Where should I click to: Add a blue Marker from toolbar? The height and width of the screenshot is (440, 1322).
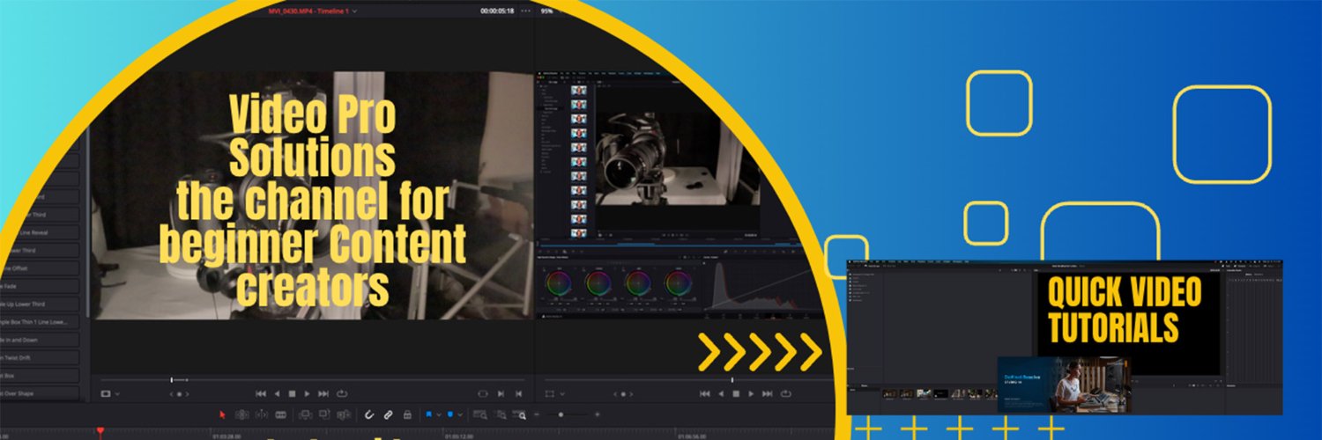click(x=450, y=414)
